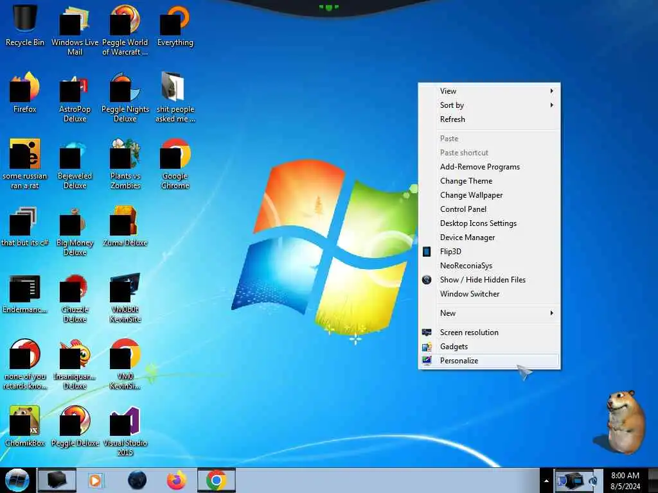Click the dark globe taskbar icon
The width and height of the screenshot is (658, 493).
point(137,480)
